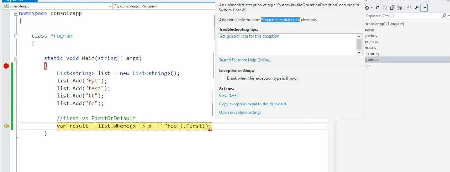Screen dimensions: 450x172
Task: Click the yellow current-statement arrow in the margin
Action: 6,126
